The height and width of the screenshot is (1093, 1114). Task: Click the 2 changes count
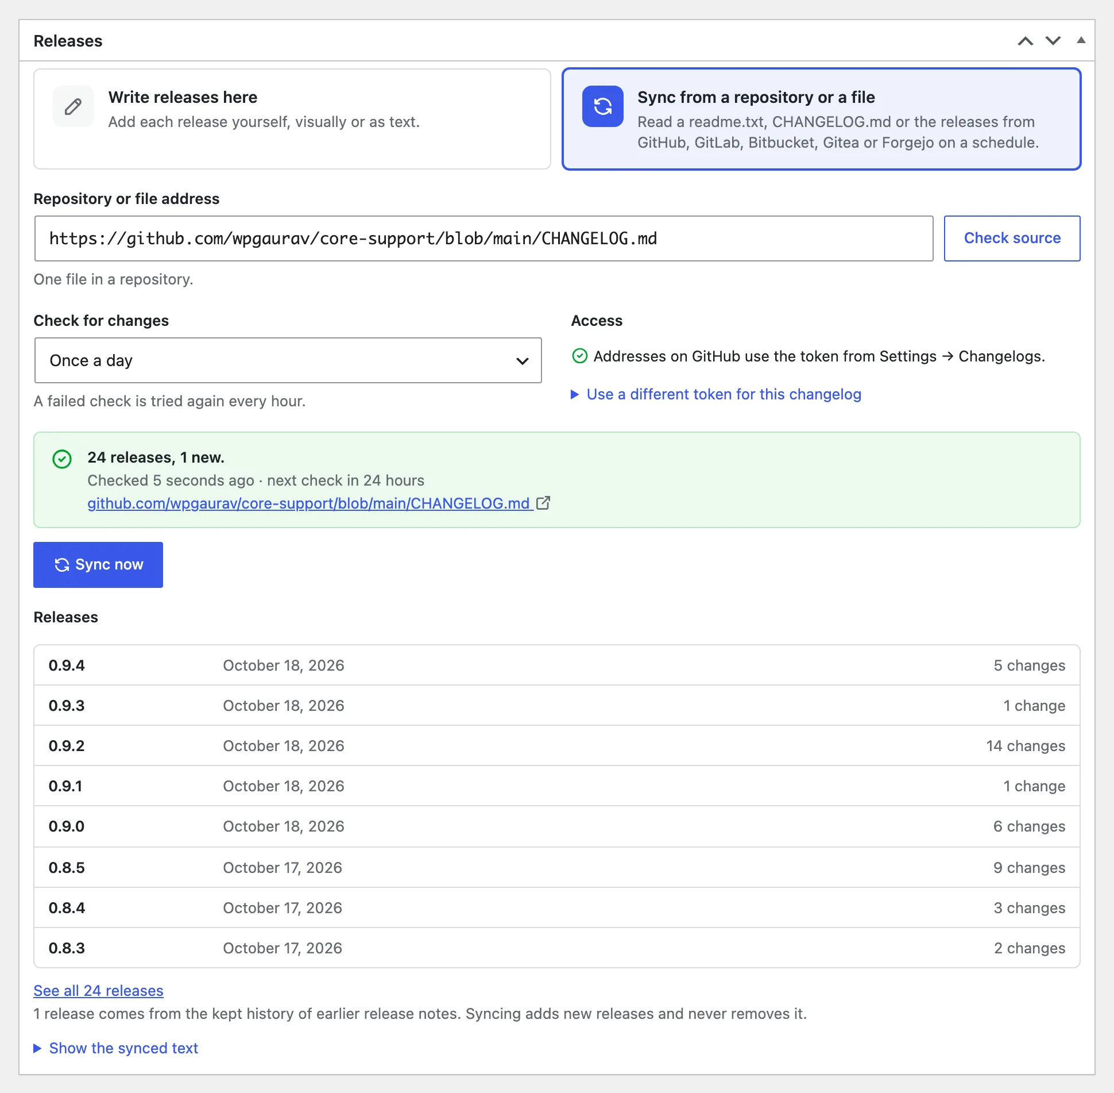[x=1030, y=948]
